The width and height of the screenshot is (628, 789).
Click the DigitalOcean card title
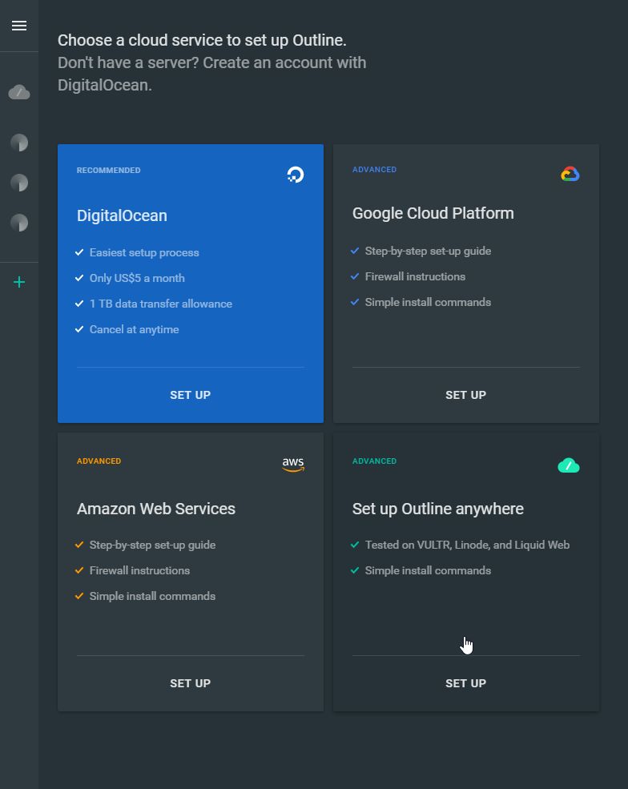pyautogui.click(x=122, y=215)
